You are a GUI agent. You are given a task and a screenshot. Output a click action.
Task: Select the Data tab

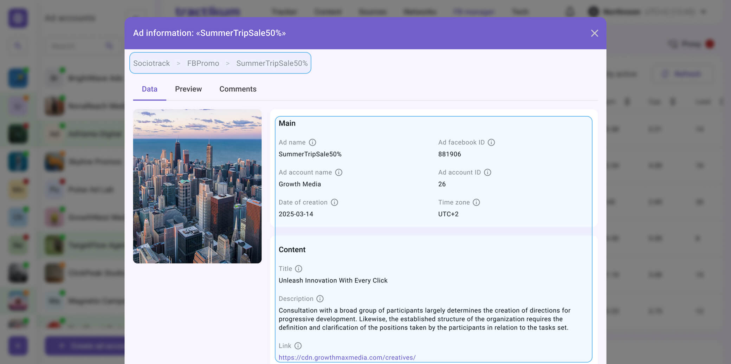tap(149, 89)
